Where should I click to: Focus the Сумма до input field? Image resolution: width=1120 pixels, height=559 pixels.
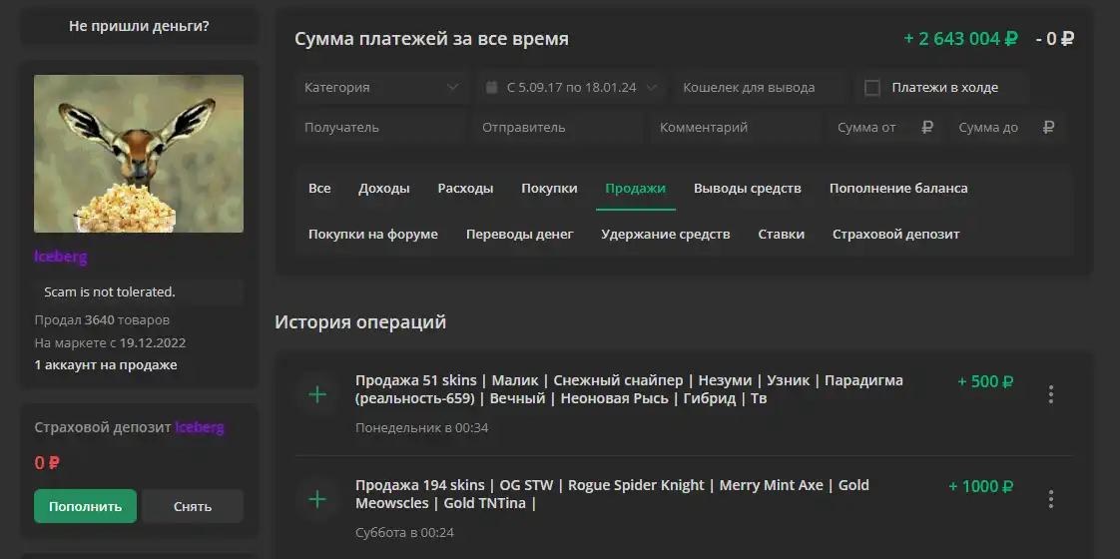coord(1007,128)
